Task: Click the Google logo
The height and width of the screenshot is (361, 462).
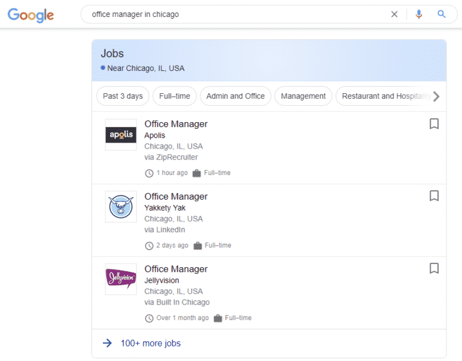Action: tap(31, 15)
